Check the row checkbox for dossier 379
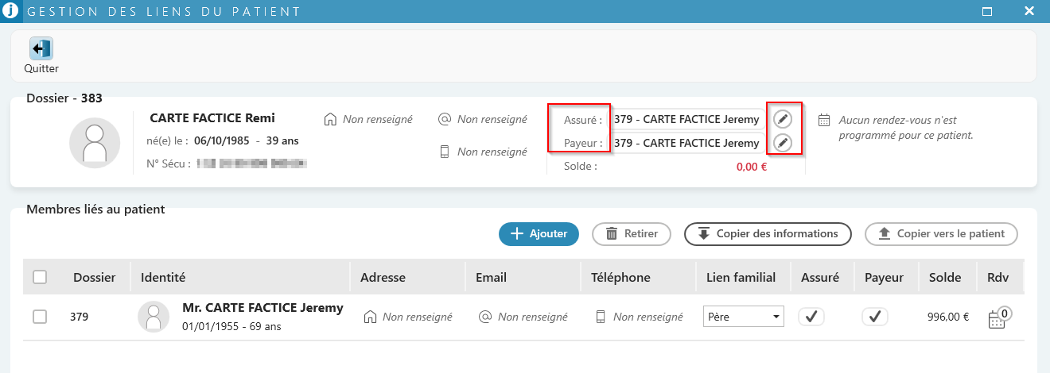The height and width of the screenshot is (373, 1050). [x=40, y=317]
